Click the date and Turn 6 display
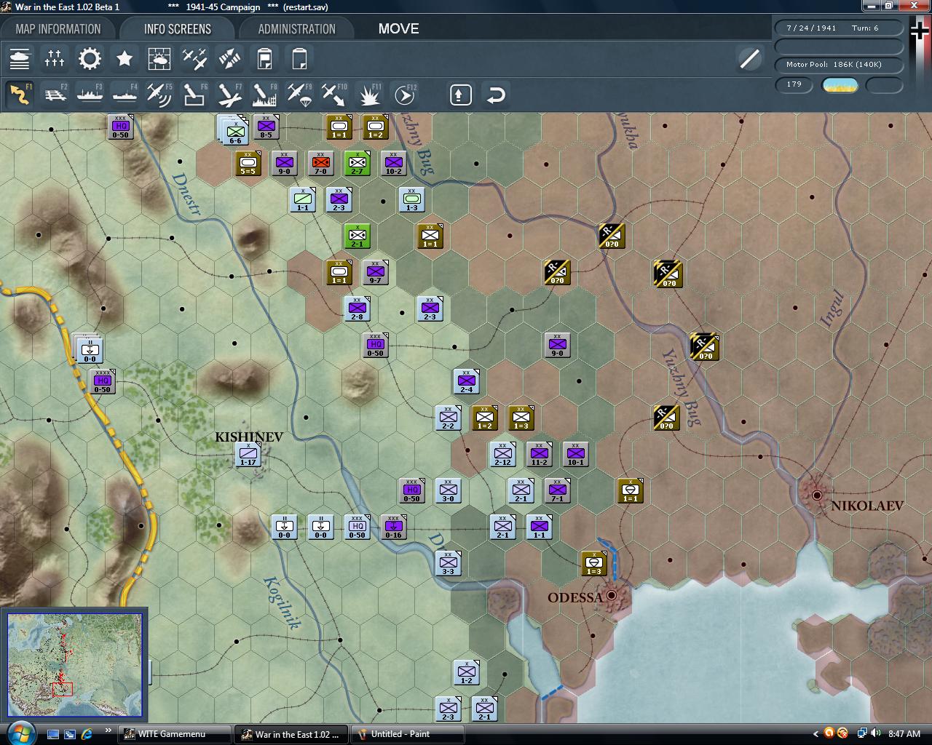 point(839,28)
